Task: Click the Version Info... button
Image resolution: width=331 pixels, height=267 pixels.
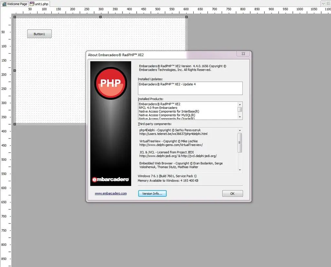Action: pyautogui.click(x=152, y=193)
